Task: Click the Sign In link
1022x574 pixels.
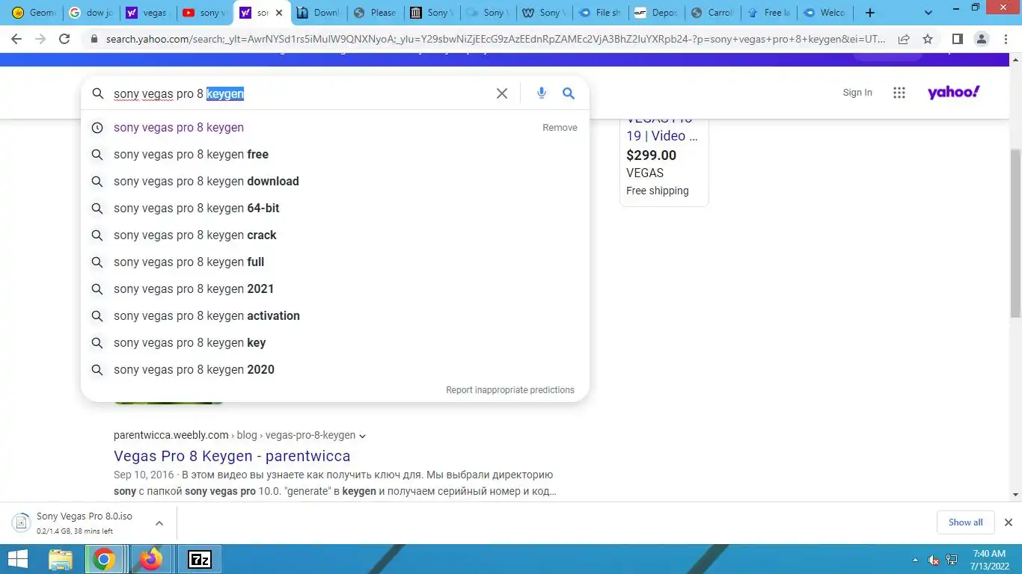Action: point(857,93)
